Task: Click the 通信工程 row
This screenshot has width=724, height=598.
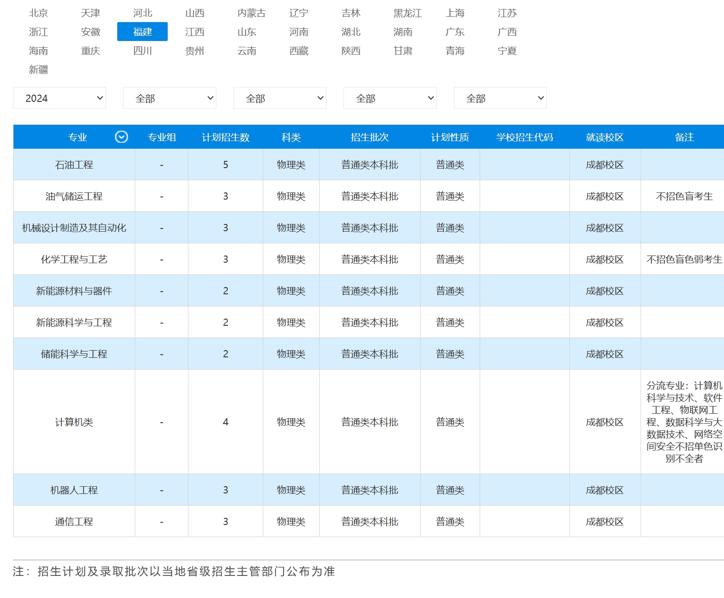Action: (74, 521)
